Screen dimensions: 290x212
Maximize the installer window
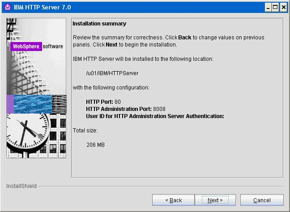[275, 8]
